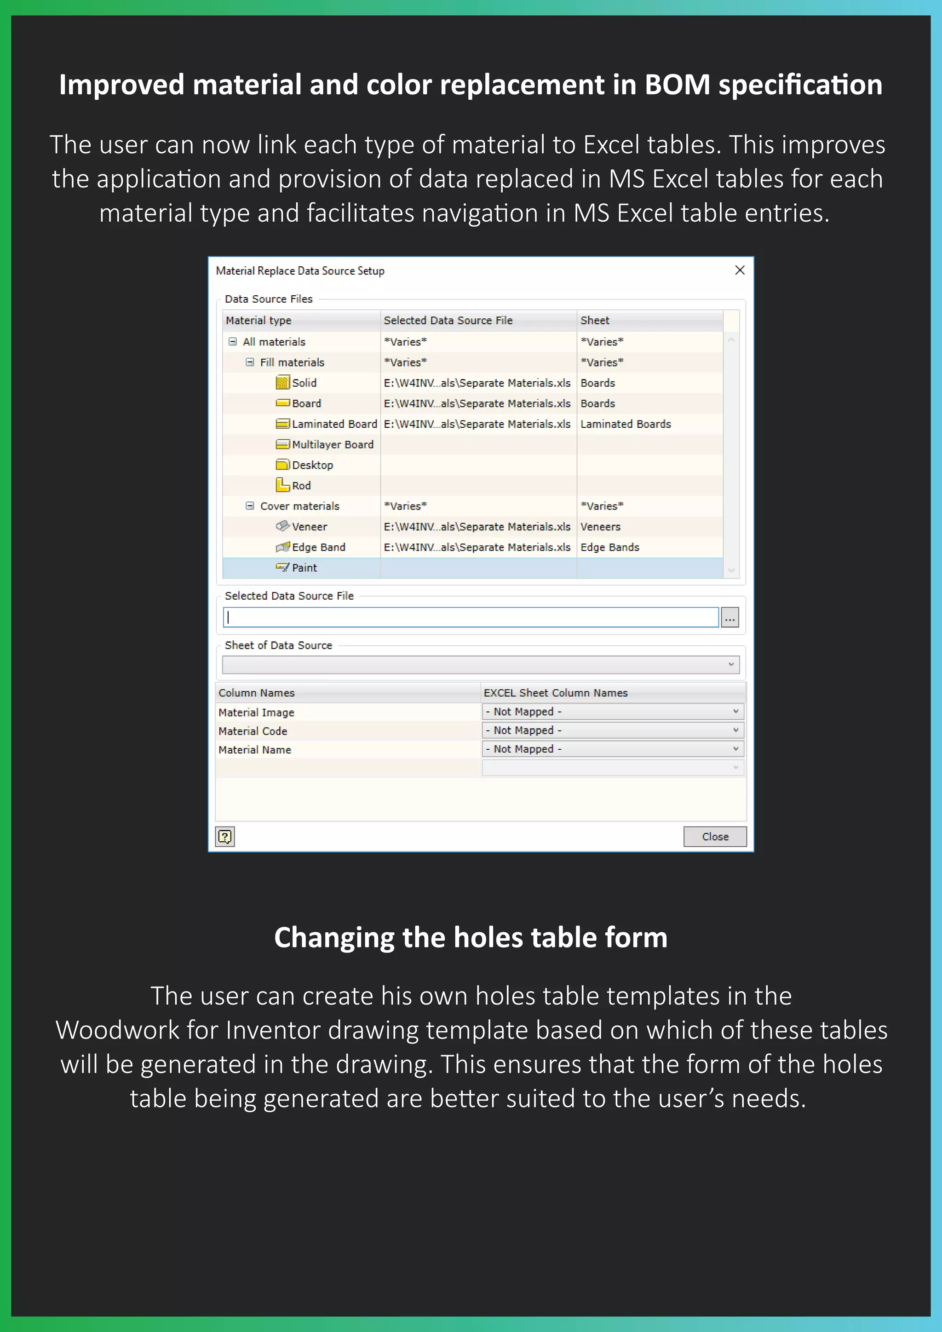This screenshot has height=1332, width=942.
Task: Click the Column Names header
Action: [x=348, y=693]
